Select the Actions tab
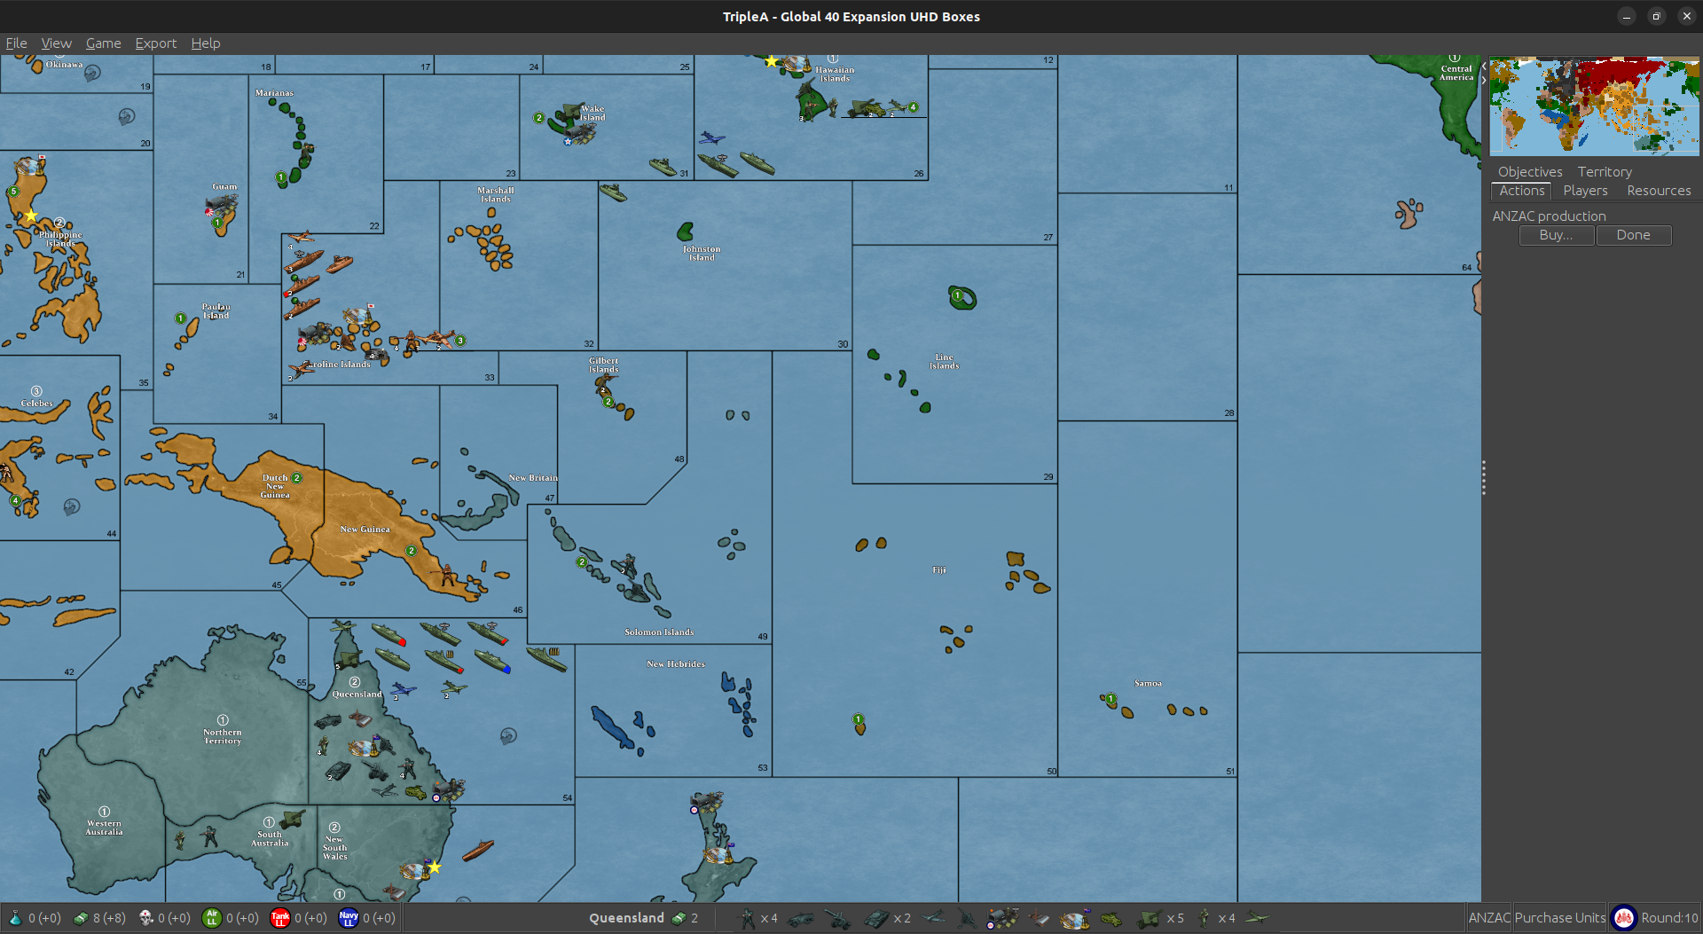The image size is (1703, 934). pos(1522,191)
